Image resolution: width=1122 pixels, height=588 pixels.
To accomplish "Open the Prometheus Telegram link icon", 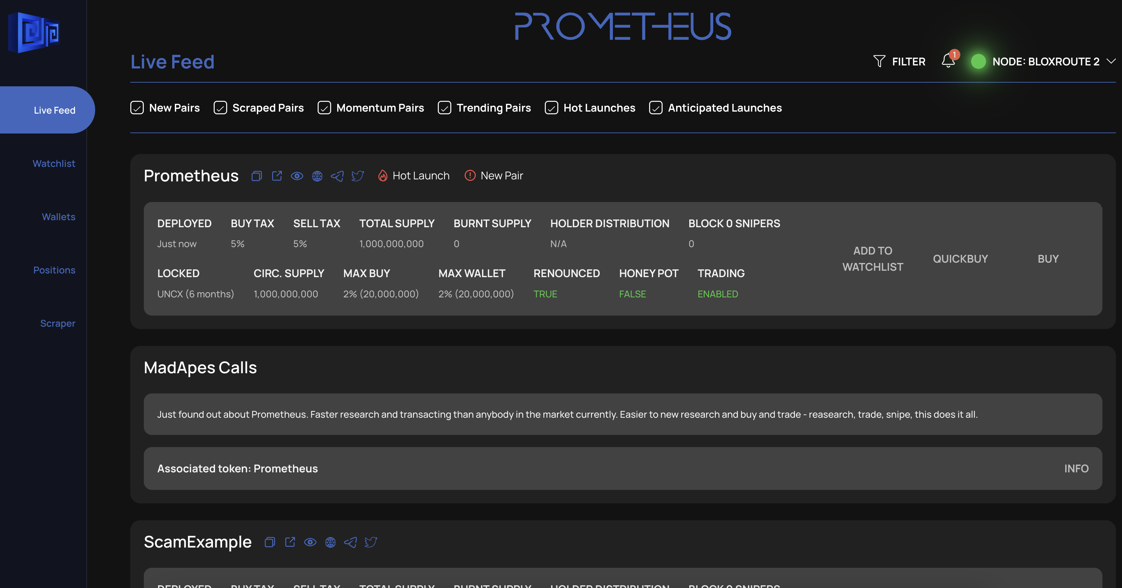I will (337, 176).
